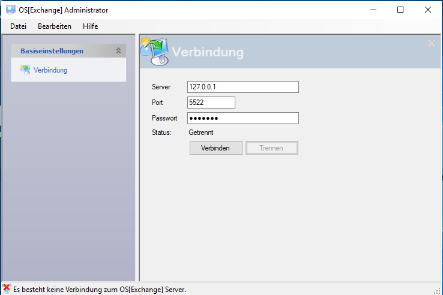The image size is (443, 295).
Task: Click the red X status bar icon
Action: [7, 288]
